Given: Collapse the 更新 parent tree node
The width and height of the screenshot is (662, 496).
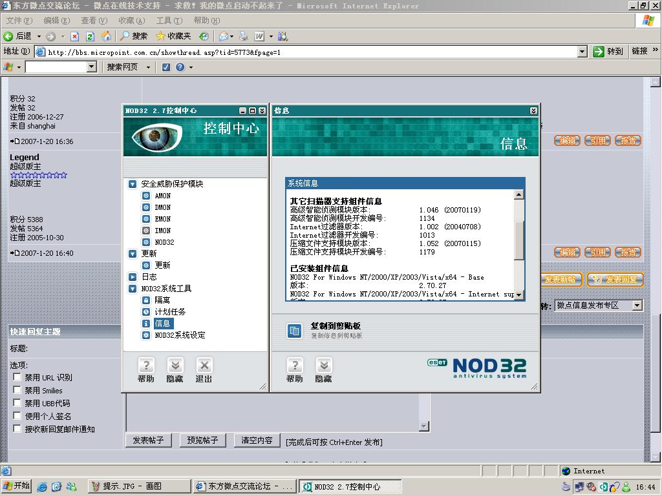Looking at the screenshot, I should click(133, 253).
